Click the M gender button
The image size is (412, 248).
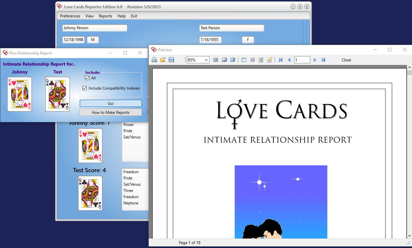tap(93, 40)
